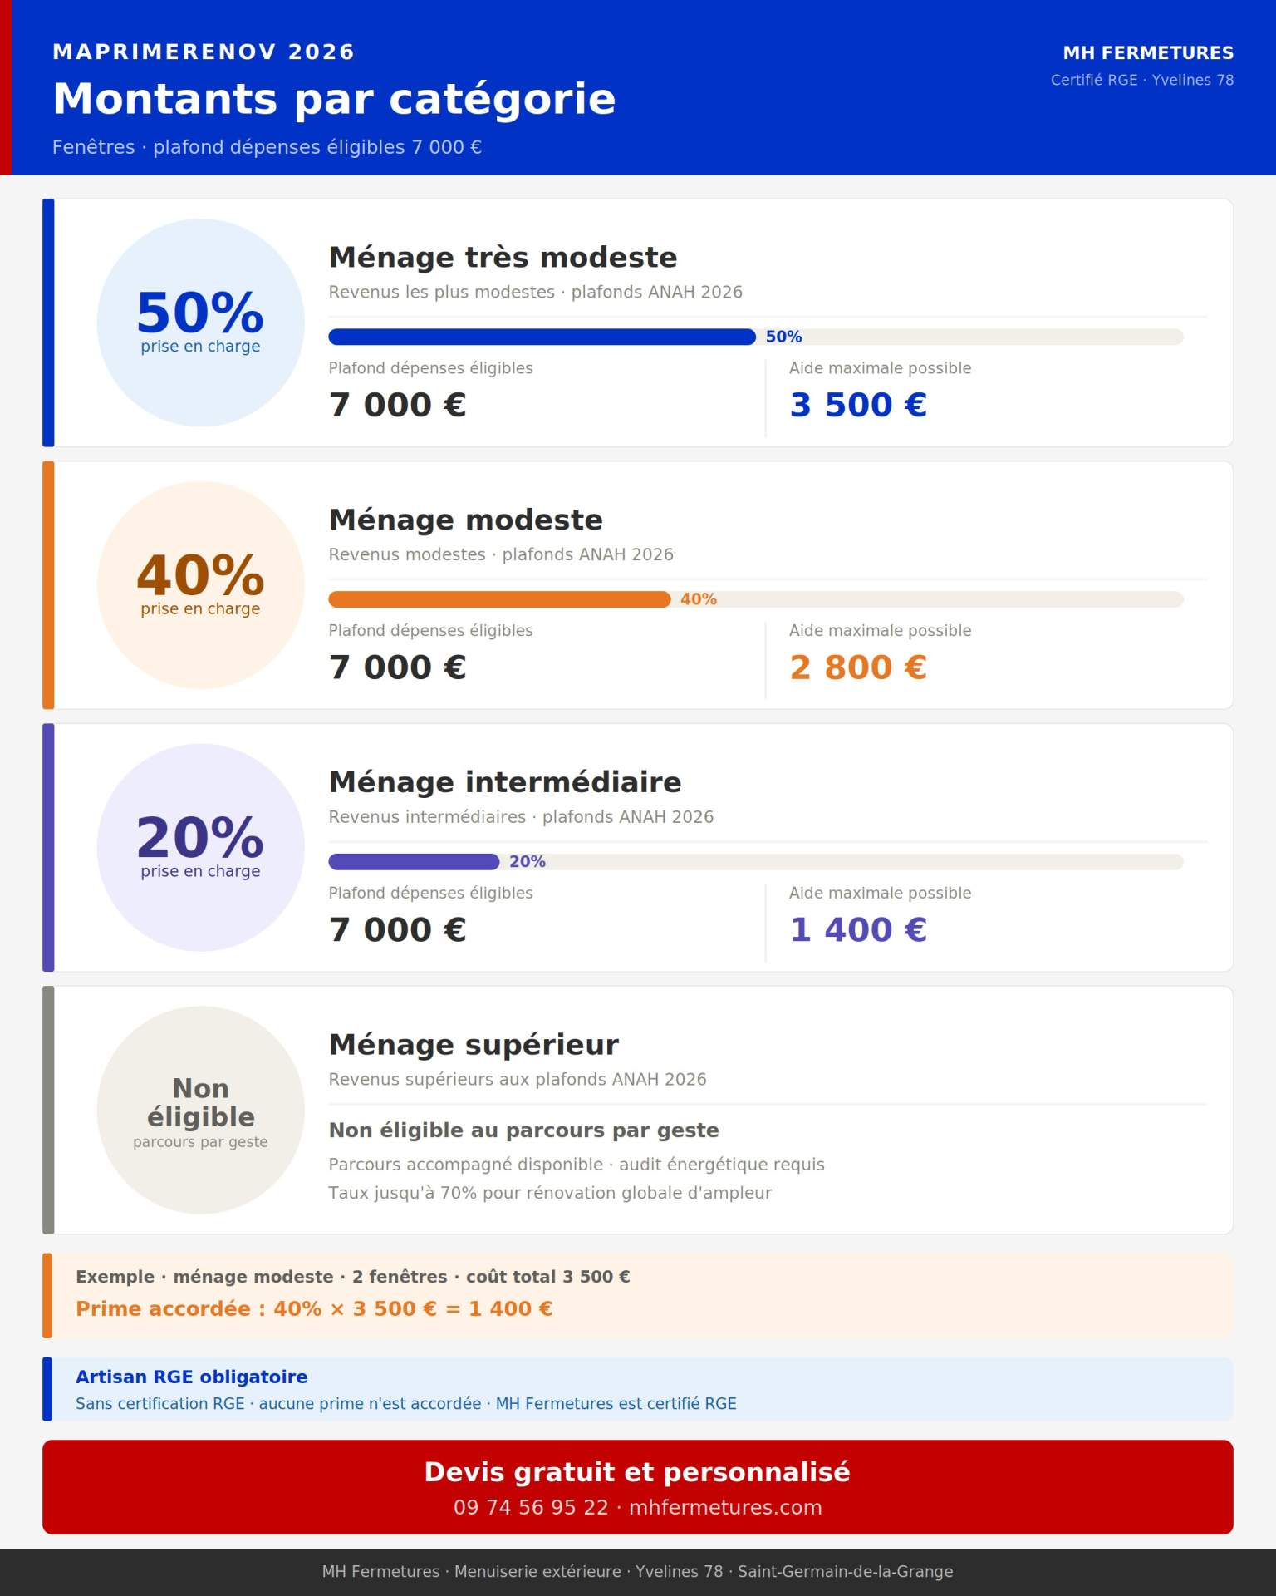The width and height of the screenshot is (1276, 1596).
Task: Click the blue 50% progress bar
Action: point(542,337)
